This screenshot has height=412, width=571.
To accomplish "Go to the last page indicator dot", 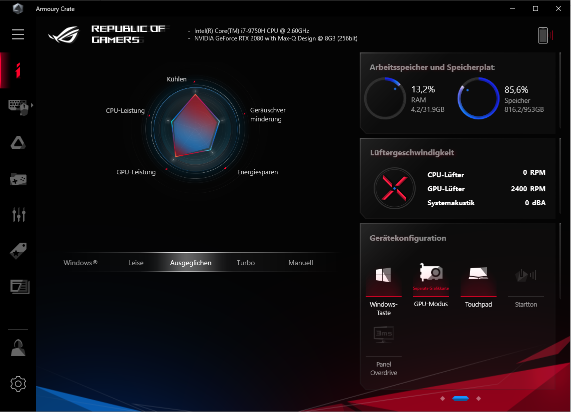I will click(479, 399).
